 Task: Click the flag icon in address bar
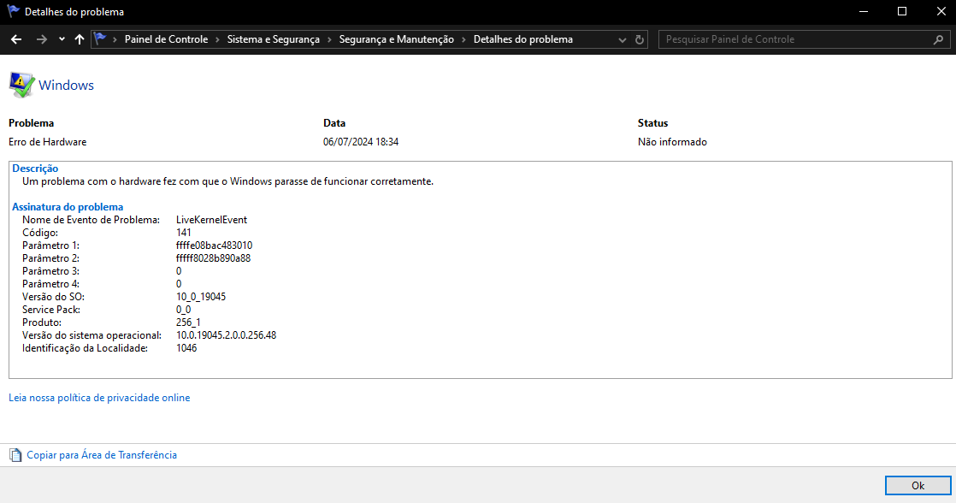tap(100, 39)
